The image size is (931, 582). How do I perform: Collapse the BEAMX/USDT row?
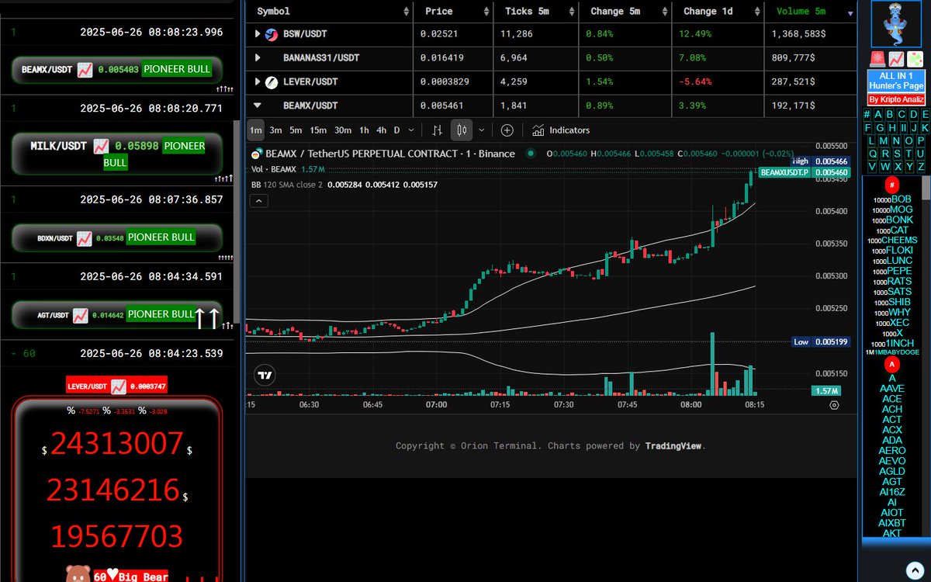click(258, 105)
